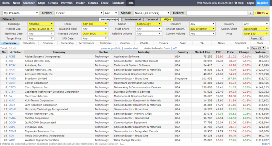Switch to the Fundamental filters tab
Viewport: 272px width, 146px height.
point(133,19)
